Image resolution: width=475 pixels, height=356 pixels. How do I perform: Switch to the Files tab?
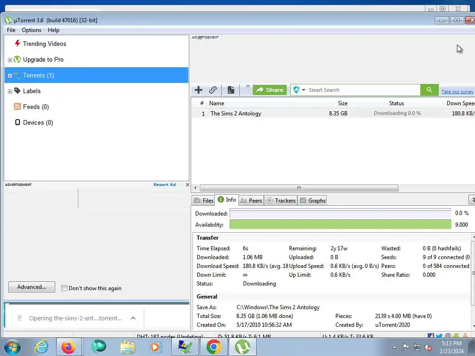[204, 200]
